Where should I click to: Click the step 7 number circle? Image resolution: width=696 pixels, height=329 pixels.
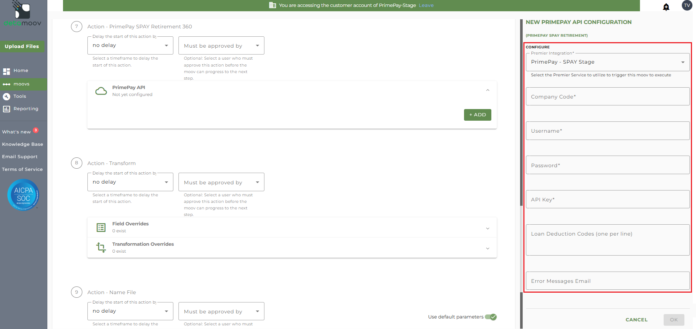click(x=76, y=27)
